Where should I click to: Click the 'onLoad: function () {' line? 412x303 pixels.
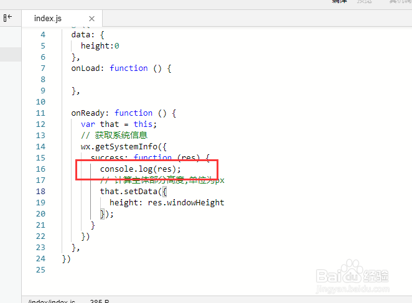point(121,68)
